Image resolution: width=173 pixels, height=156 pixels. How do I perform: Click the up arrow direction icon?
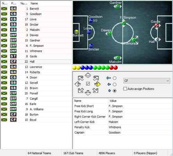[x=88, y=75]
